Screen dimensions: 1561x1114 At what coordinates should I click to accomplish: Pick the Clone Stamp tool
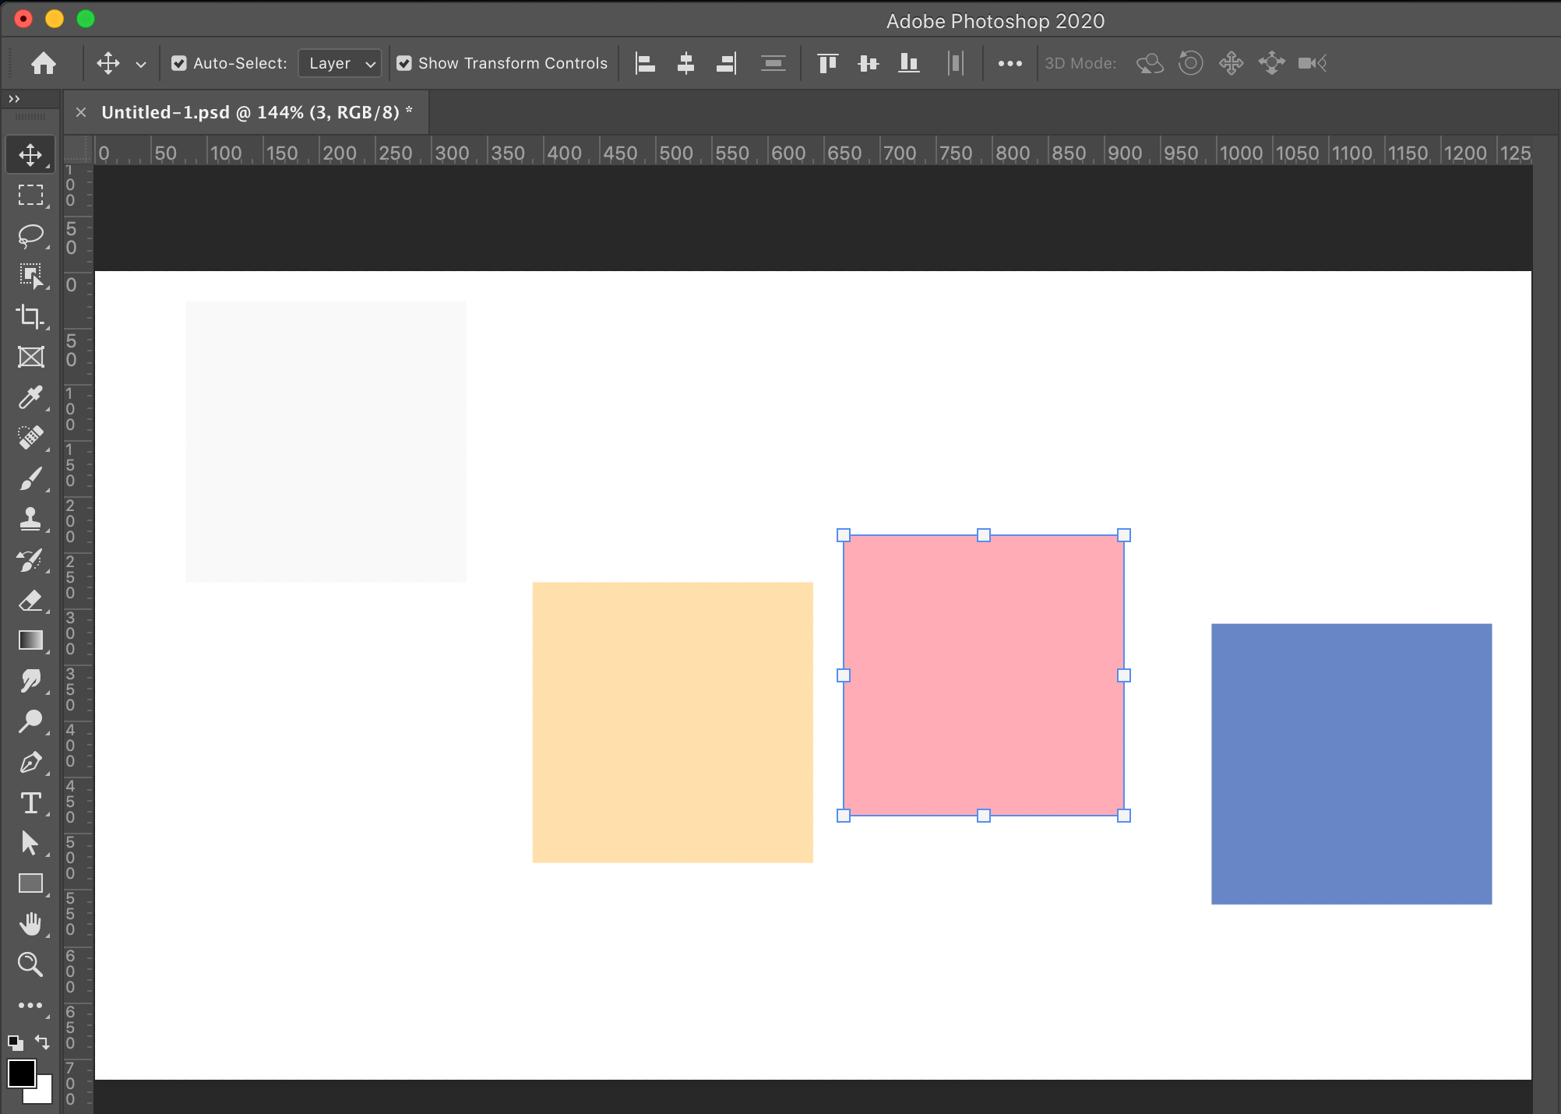30,519
